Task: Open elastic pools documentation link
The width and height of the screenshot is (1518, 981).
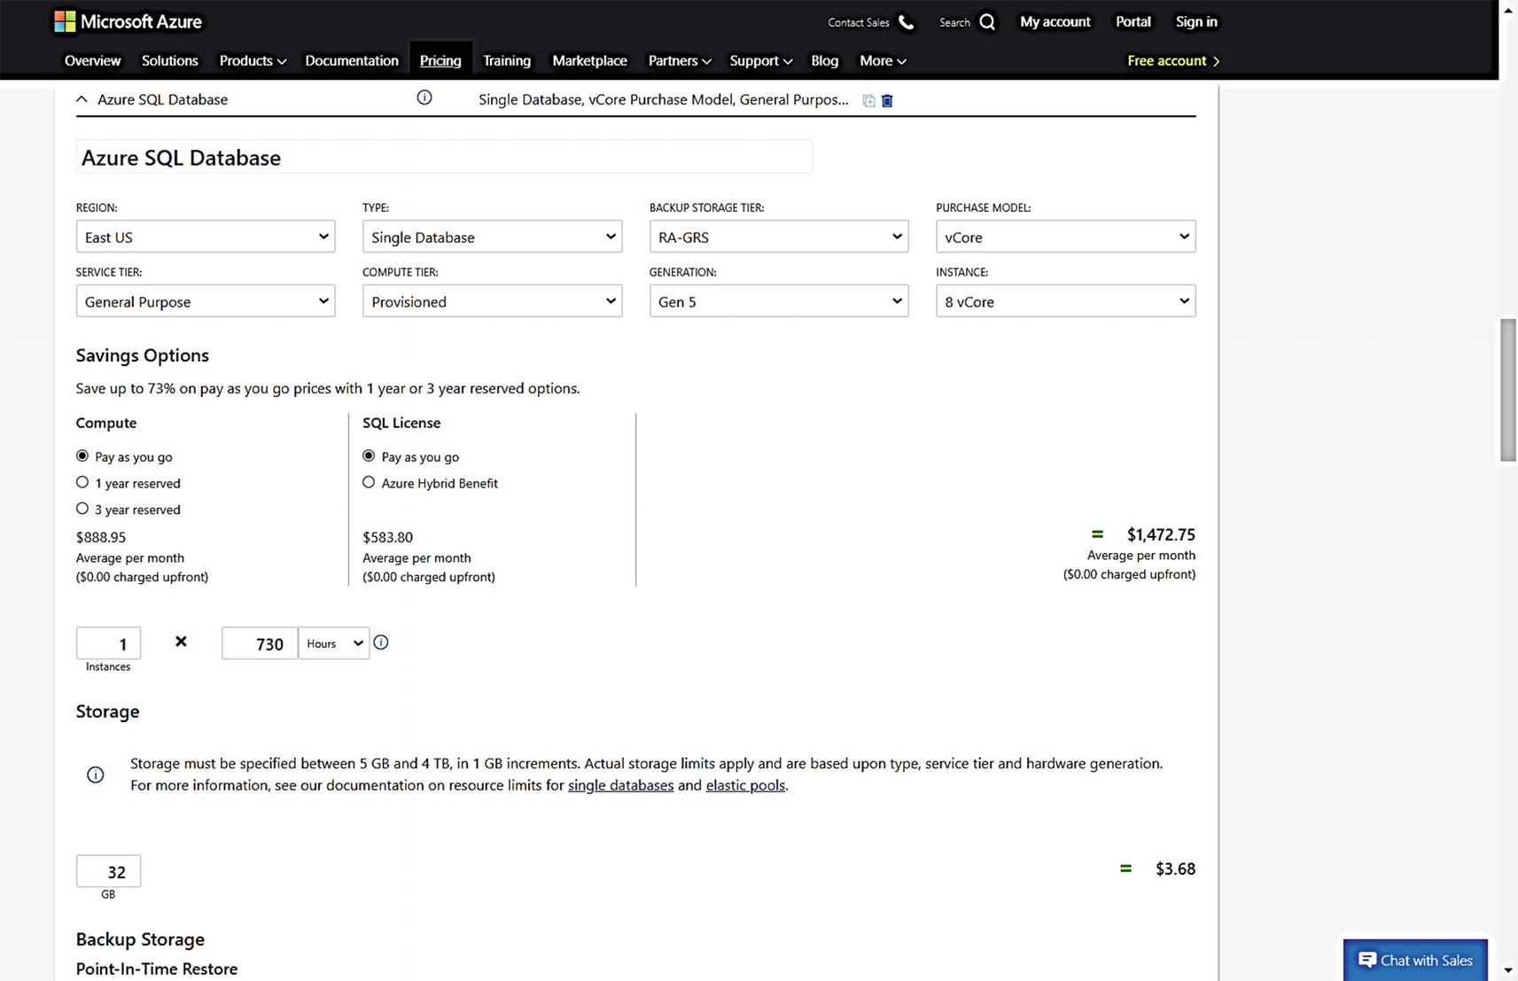Action: (745, 785)
